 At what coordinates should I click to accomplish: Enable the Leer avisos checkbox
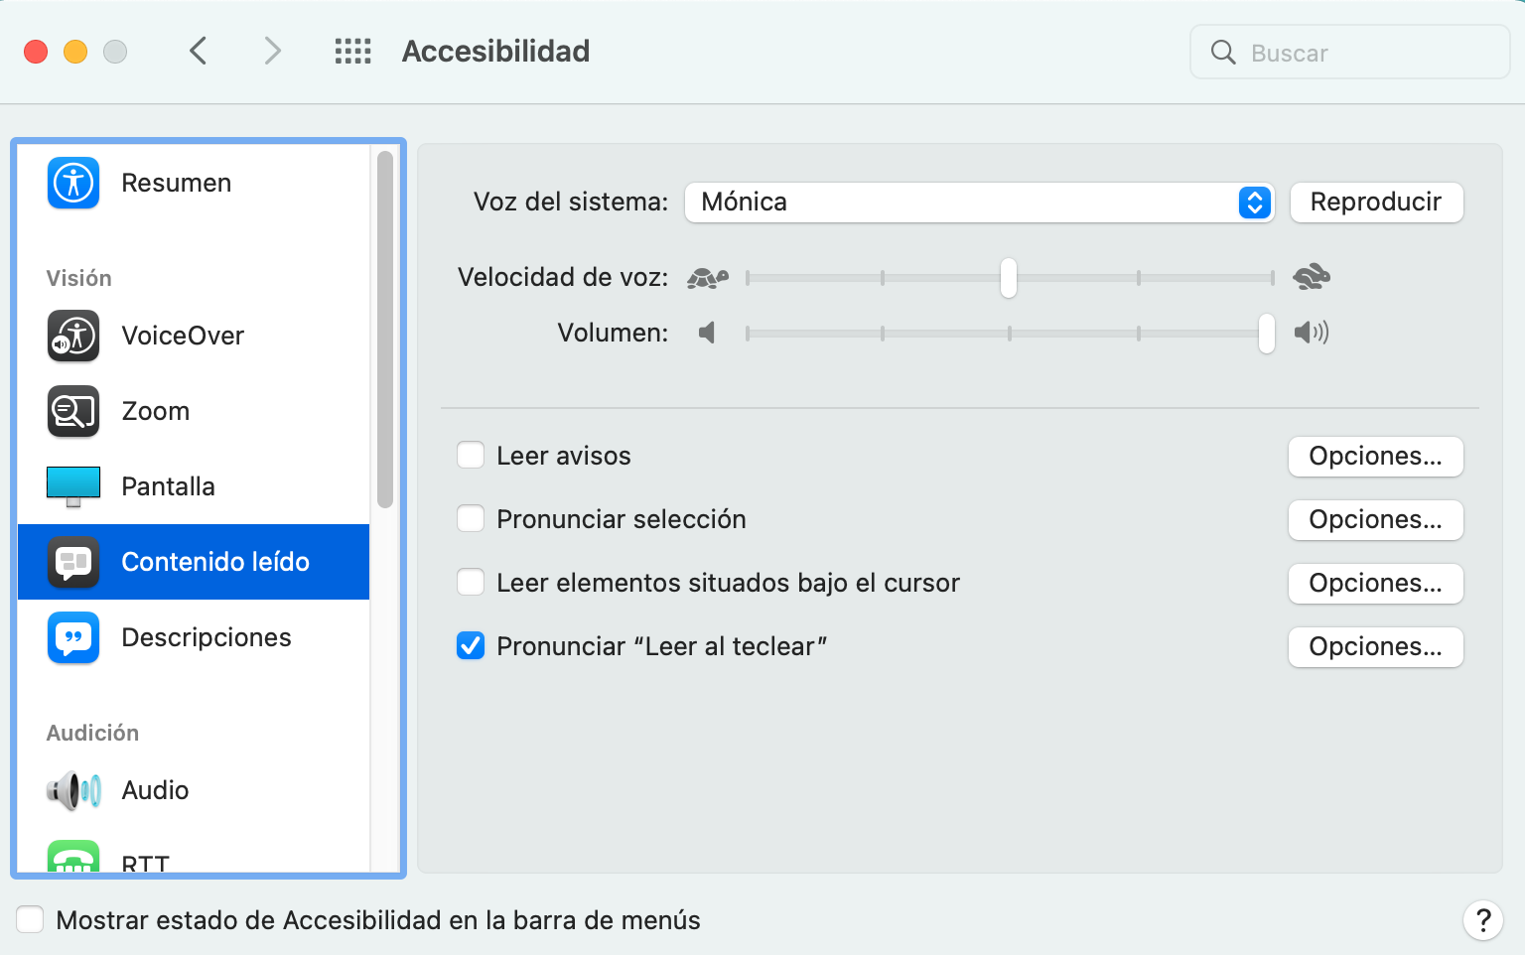tap(471, 456)
